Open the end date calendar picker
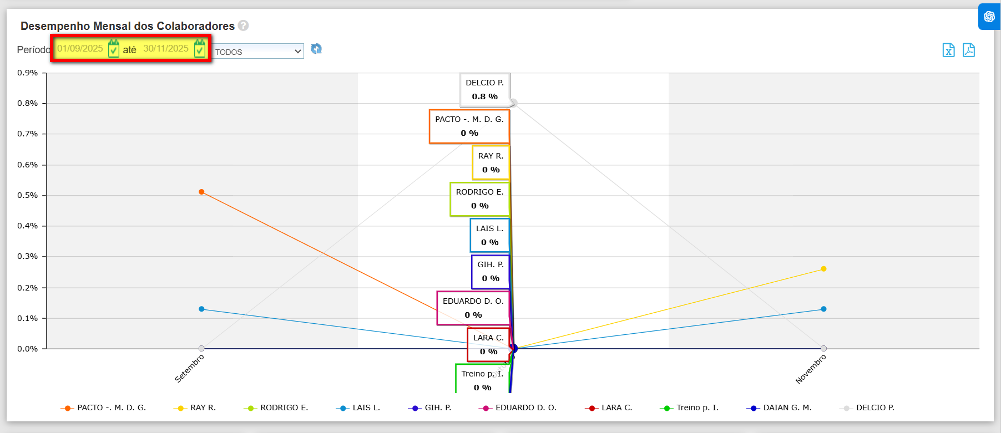Image resolution: width=1001 pixels, height=433 pixels. coord(200,49)
